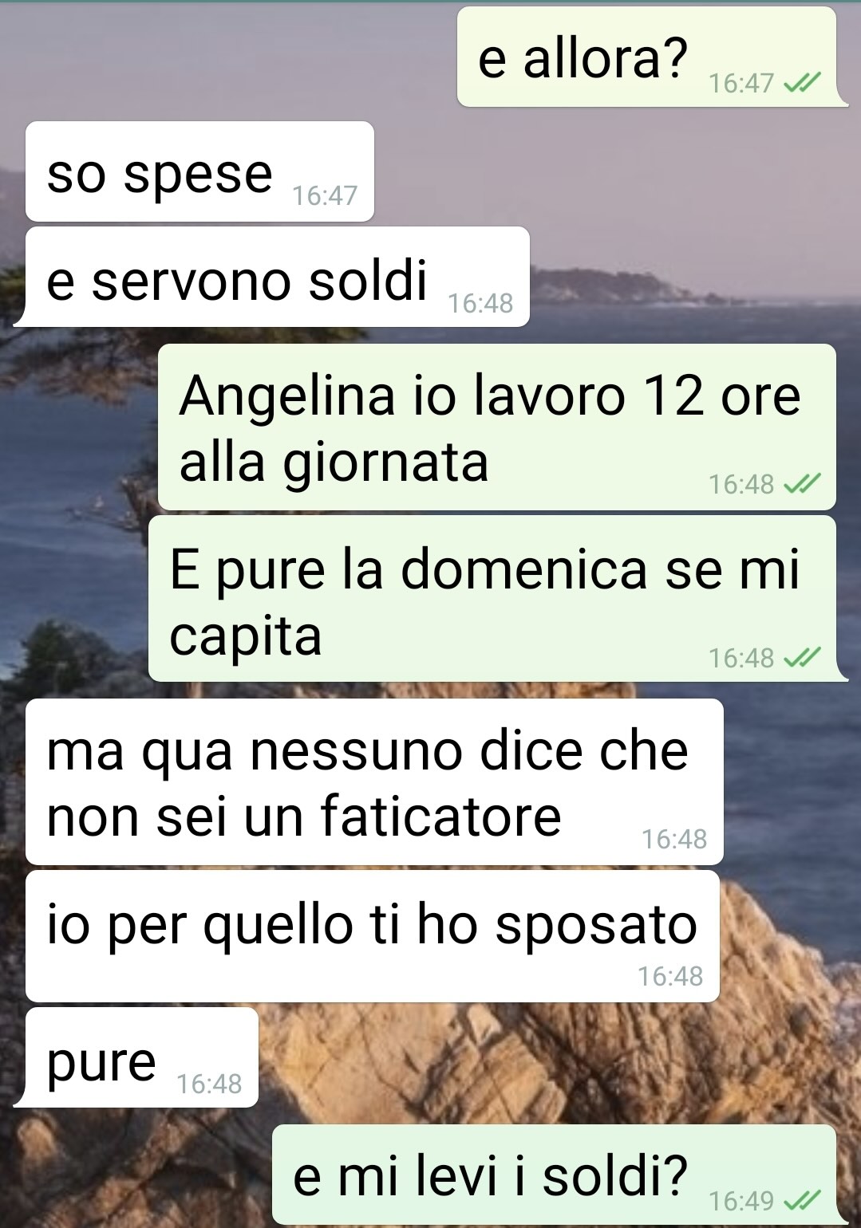This screenshot has width=861, height=1228.
Task: Tap the 16:48 timestamp on "e servono soldi"
Action: pyautogui.click(x=480, y=303)
